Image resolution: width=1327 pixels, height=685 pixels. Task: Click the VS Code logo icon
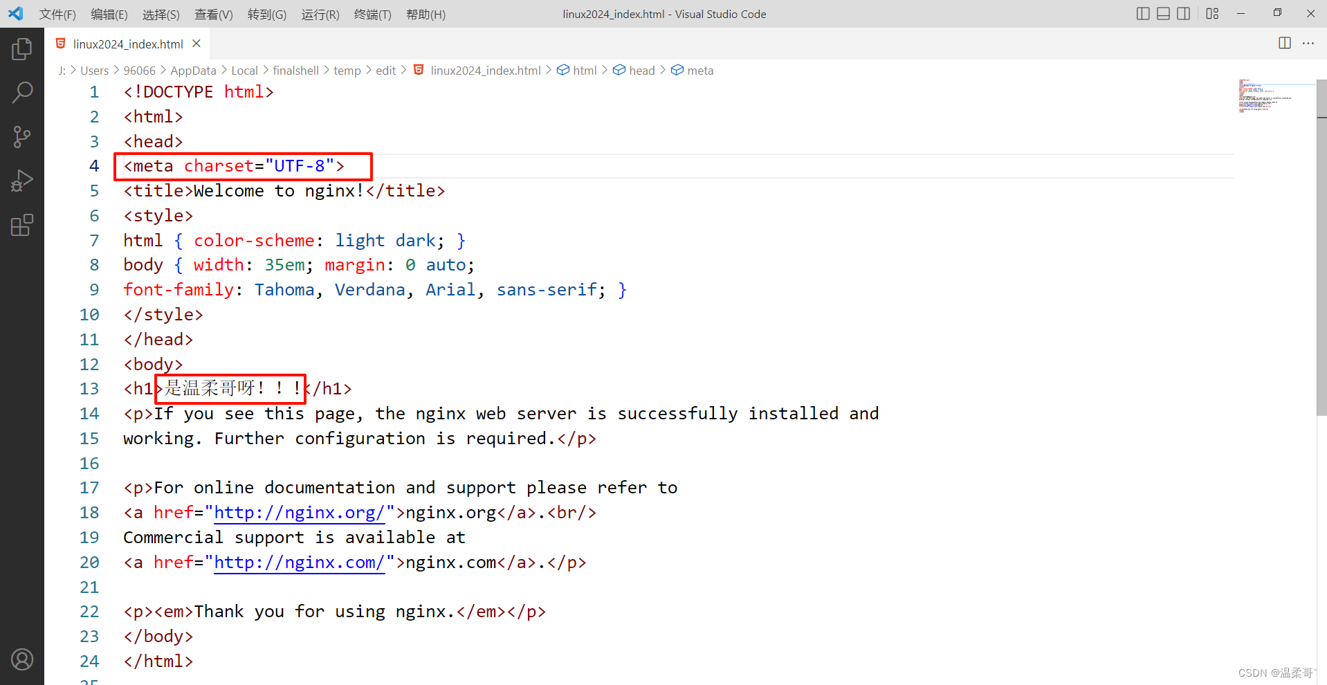tap(15, 13)
